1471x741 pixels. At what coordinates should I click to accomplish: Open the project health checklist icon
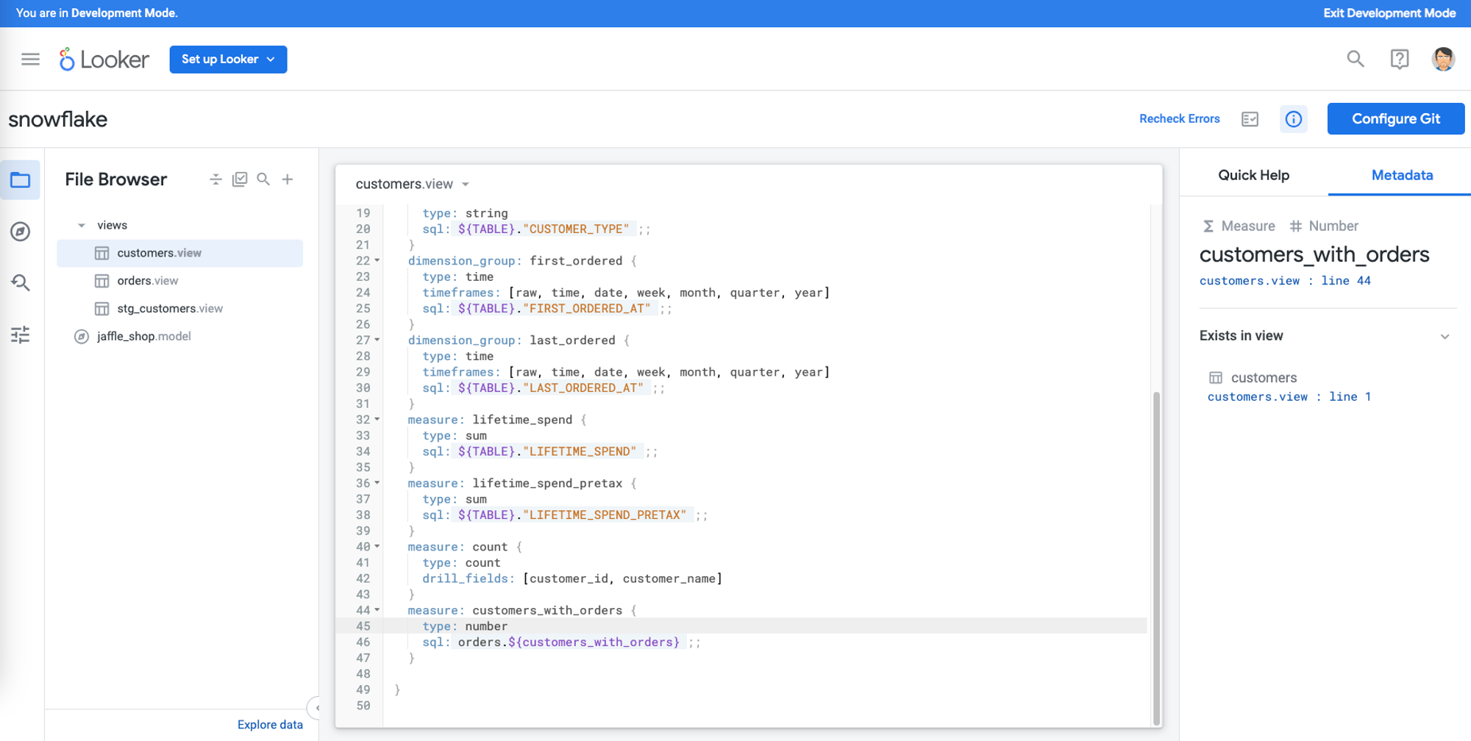1250,119
